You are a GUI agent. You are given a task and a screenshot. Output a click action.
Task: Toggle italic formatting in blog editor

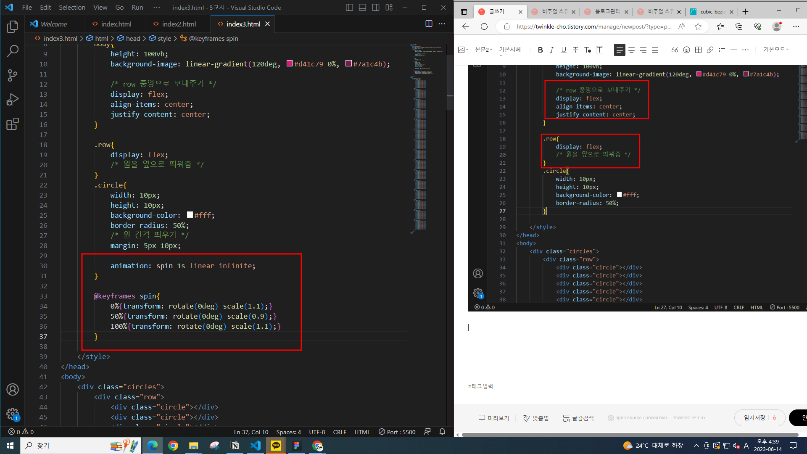pos(552,50)
